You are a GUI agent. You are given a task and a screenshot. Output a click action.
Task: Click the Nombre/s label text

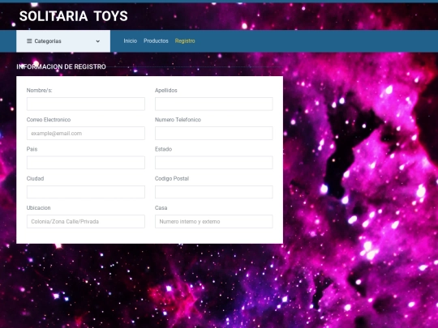coord(40,91)
